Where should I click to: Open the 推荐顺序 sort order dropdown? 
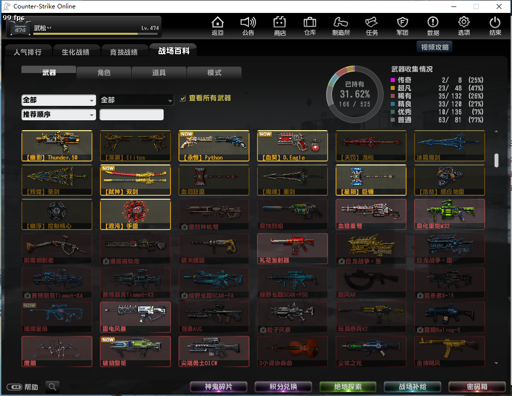59,115
